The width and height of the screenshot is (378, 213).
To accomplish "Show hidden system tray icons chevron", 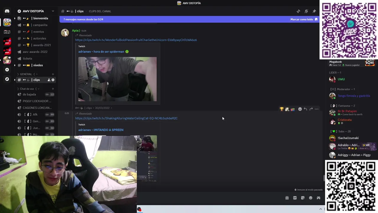I will (321, 209).
